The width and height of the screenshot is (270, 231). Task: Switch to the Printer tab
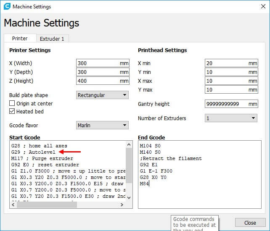coord(20,38)
